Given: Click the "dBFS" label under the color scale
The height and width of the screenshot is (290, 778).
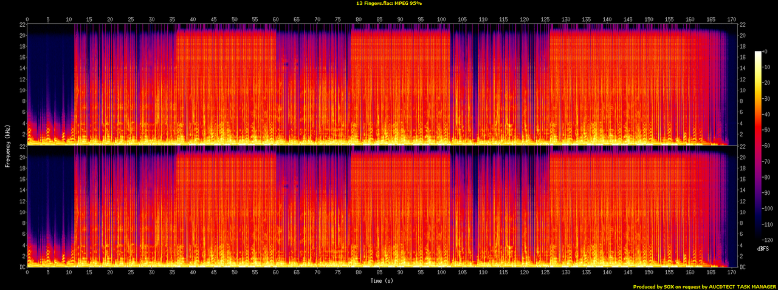Looking at the screenshot, I should 762,249.
